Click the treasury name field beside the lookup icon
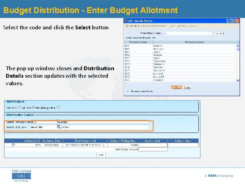Screen dimensions: 245x184 [104, 122]
